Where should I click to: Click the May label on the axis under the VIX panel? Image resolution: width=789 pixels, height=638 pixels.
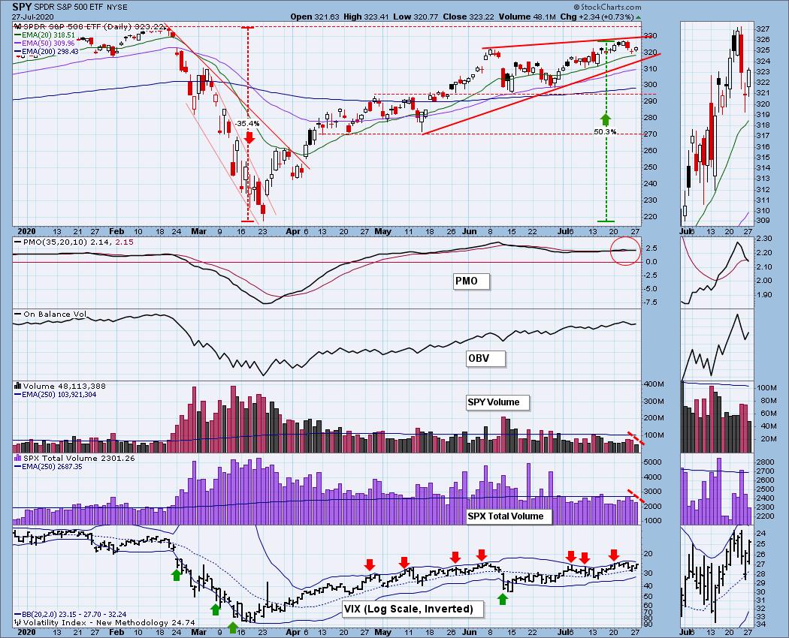383,632
